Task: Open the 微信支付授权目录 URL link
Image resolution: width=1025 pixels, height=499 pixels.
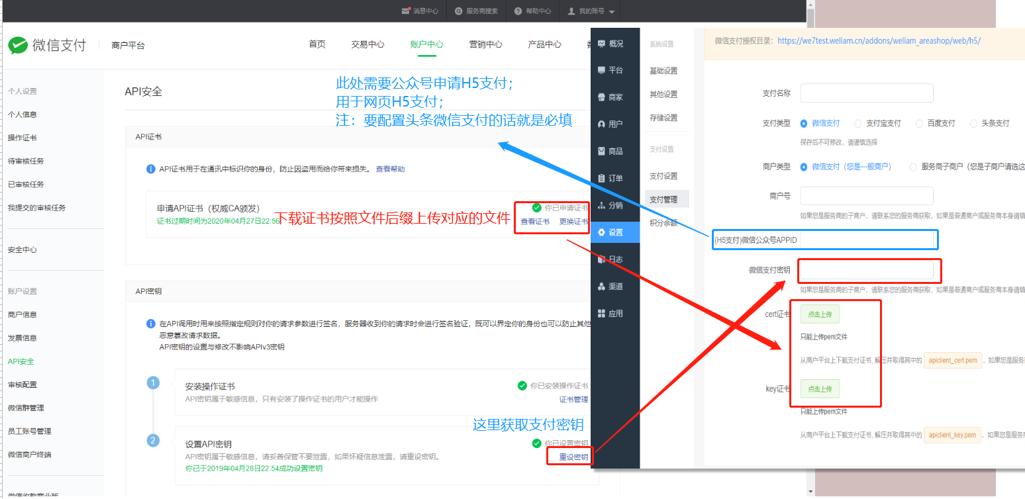Action: pyautogui.click(x=879, y=40)
